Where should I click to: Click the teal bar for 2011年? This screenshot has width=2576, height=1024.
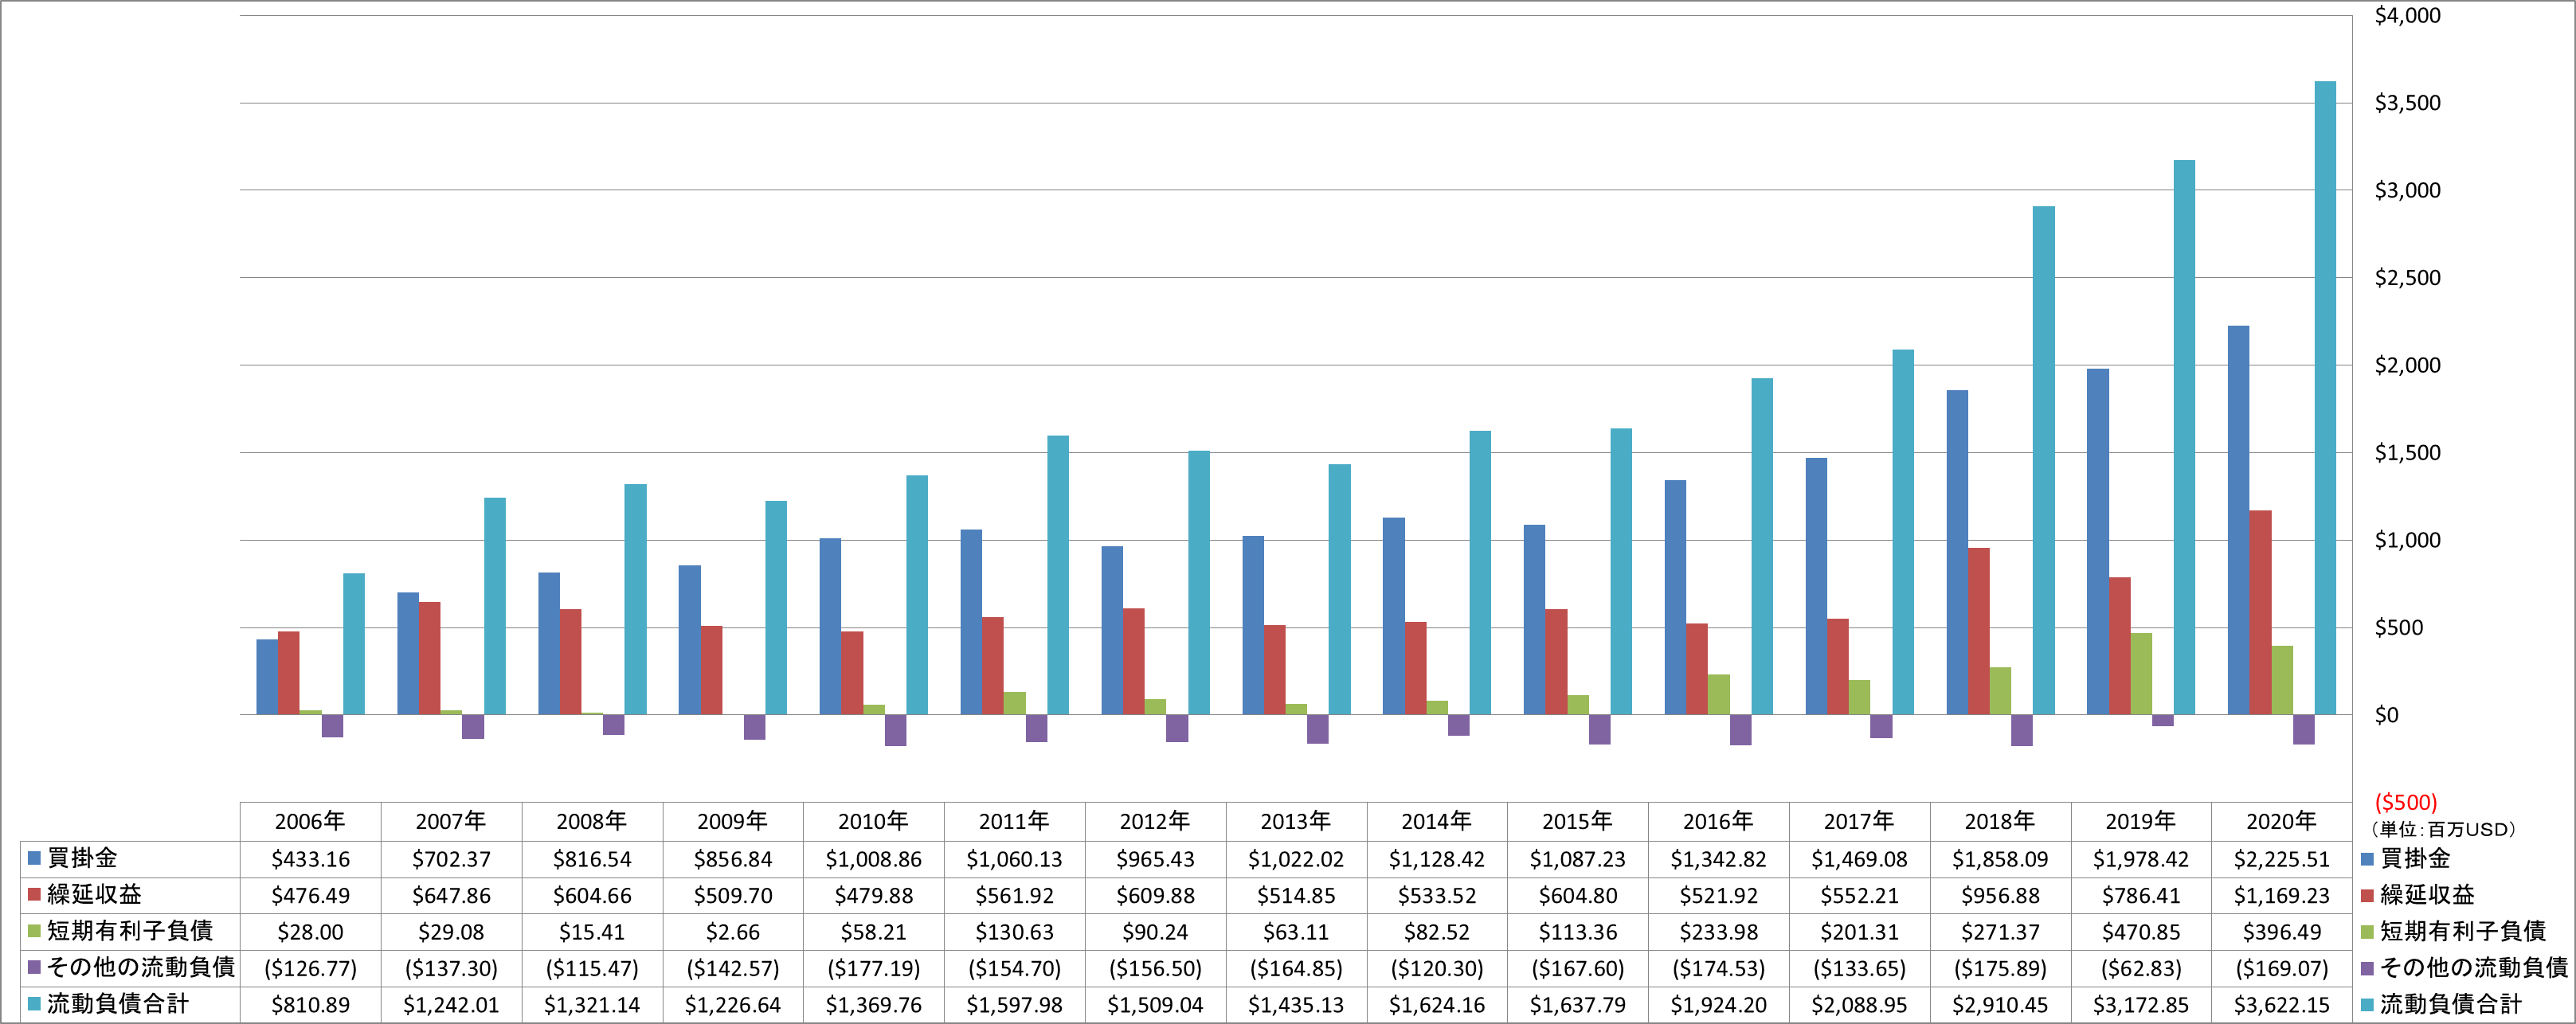click(x=1057, y=575)
